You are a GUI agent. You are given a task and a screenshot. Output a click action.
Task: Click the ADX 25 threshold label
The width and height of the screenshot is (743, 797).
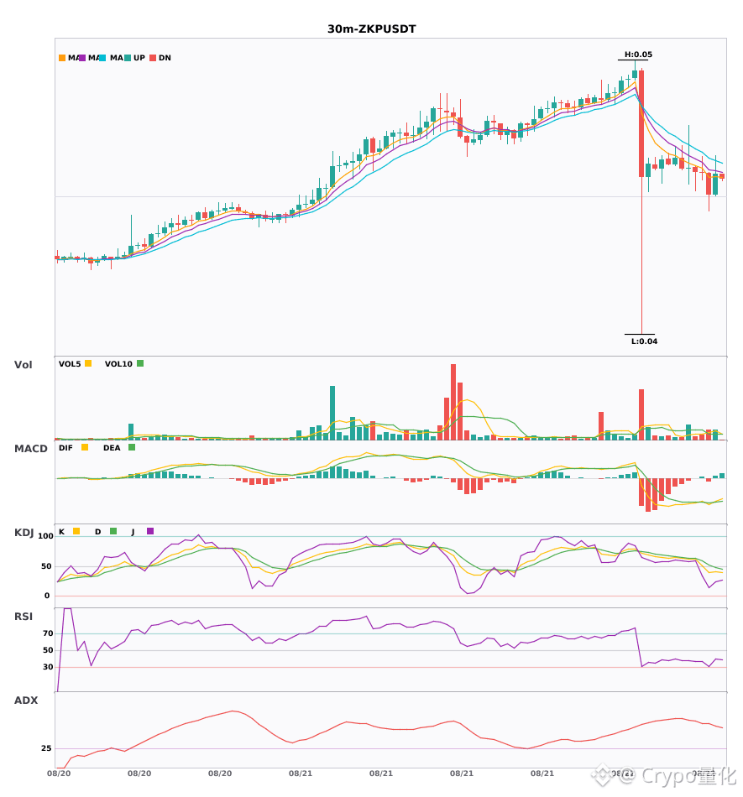(x=46, y=748)
